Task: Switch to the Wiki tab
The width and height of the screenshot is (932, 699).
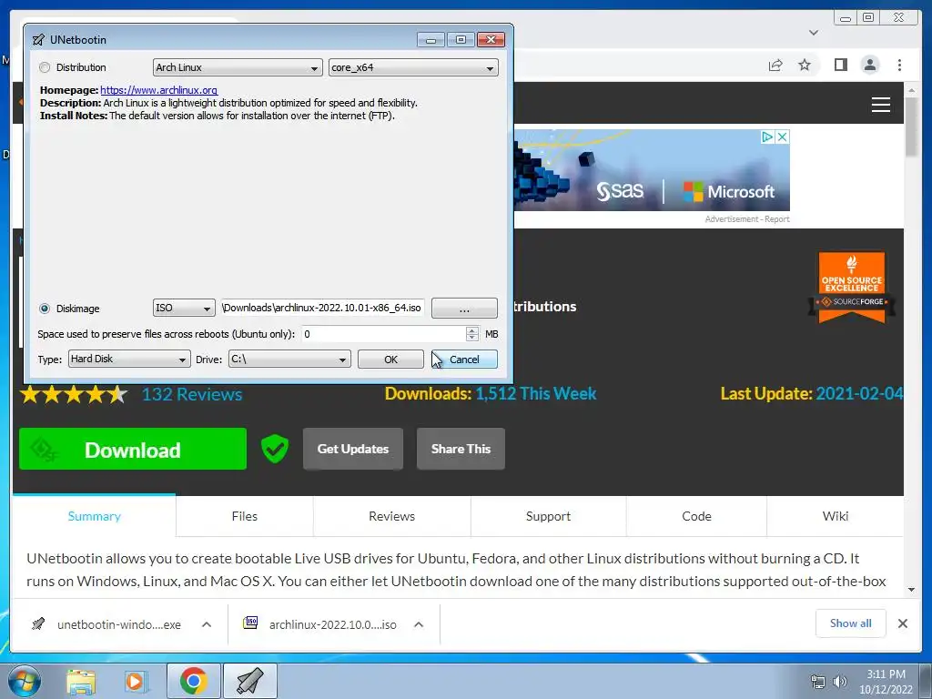Action: [x=836, y=516]
